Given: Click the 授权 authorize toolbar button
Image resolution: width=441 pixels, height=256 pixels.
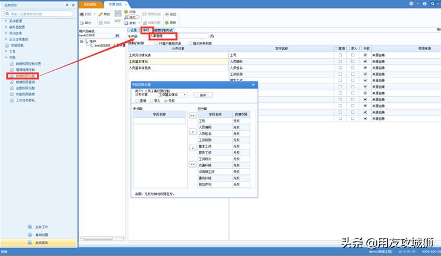Looking at the screenshot, I should [131, 17].
